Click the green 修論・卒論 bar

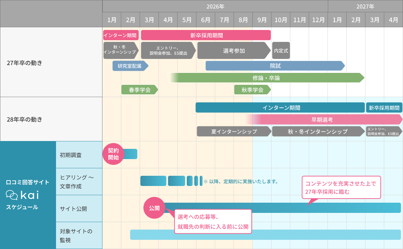coord(266,78)
